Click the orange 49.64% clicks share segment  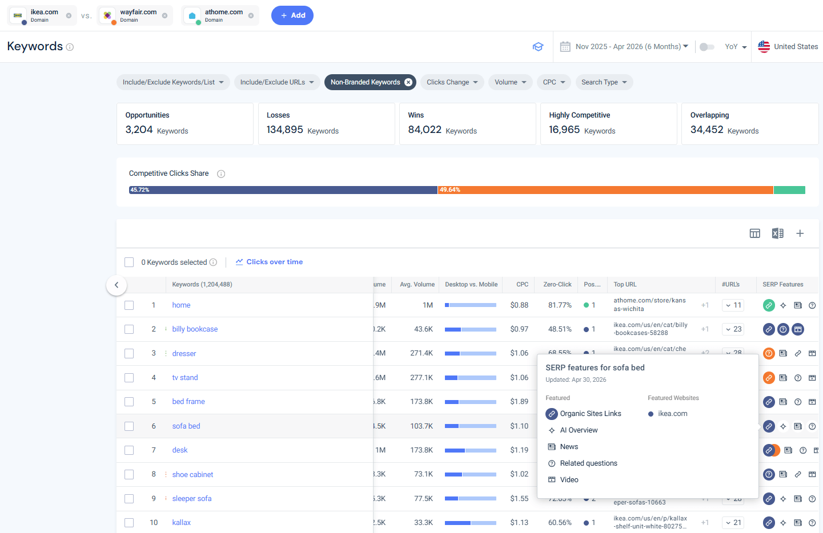tap(606, 190)
